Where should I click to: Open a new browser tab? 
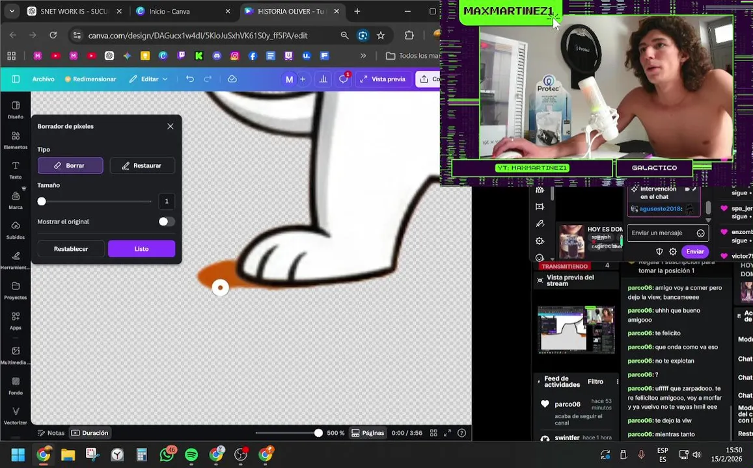coord(357,12)
